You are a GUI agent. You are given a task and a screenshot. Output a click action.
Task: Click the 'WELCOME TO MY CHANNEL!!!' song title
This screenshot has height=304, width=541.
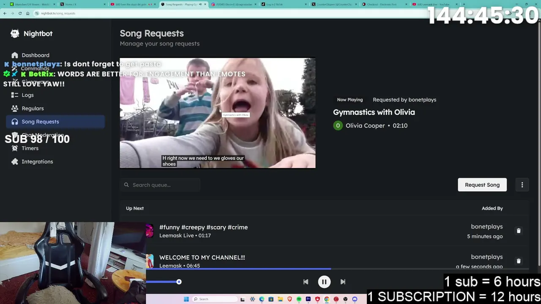pos(202,258)
